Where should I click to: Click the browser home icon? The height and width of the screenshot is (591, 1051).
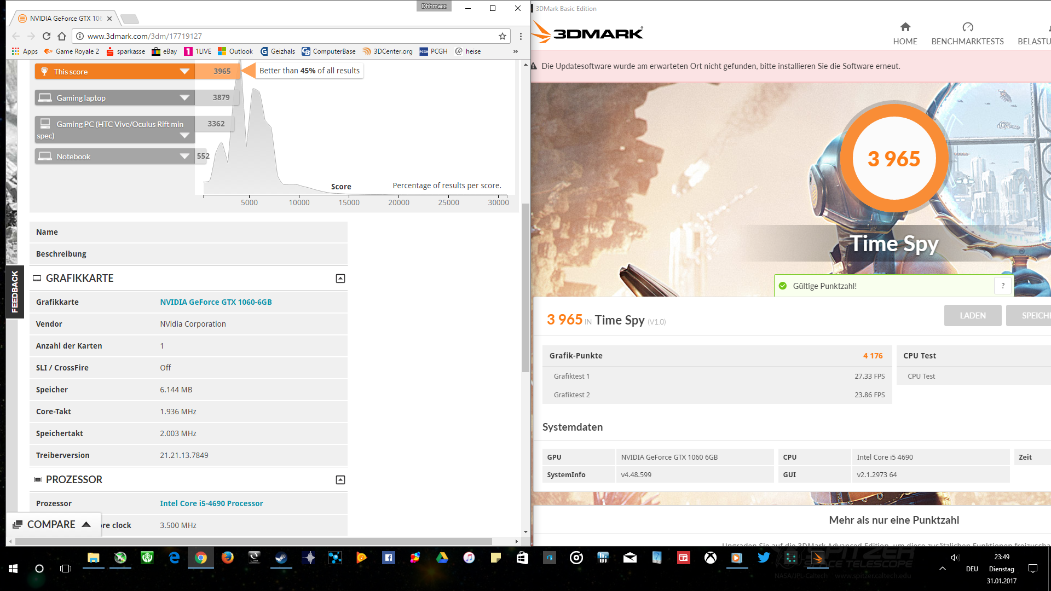pos(62,36)
